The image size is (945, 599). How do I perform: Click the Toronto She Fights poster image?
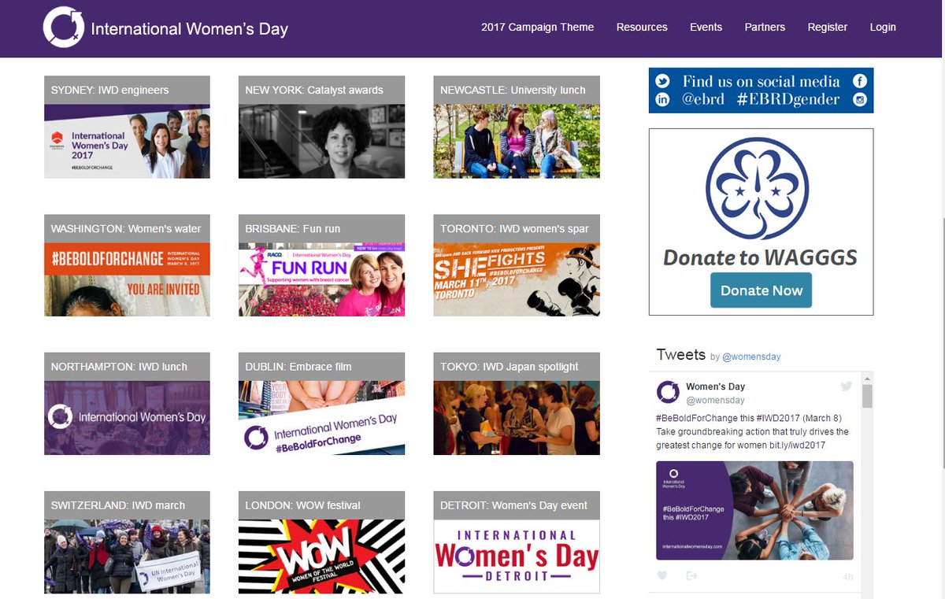(517, 279)
